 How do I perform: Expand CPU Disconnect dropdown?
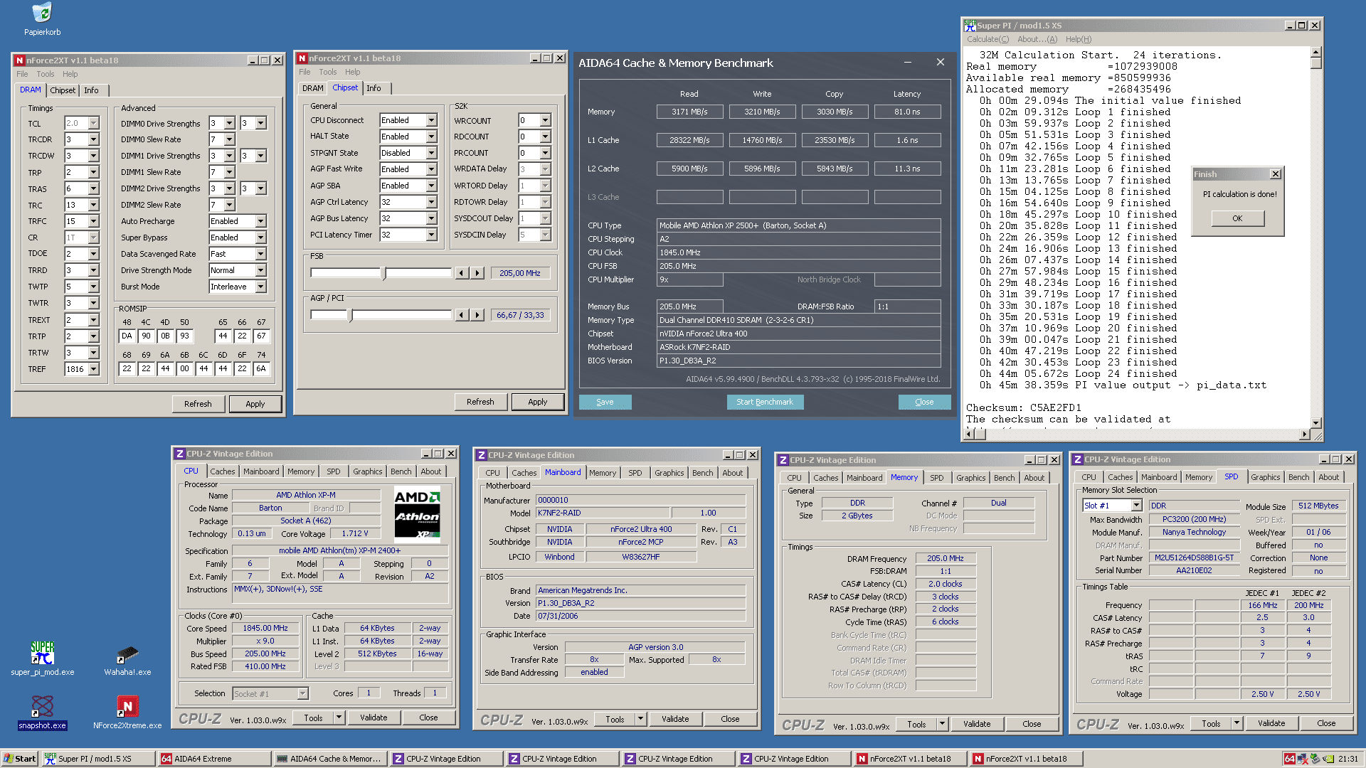coord(431,120)
